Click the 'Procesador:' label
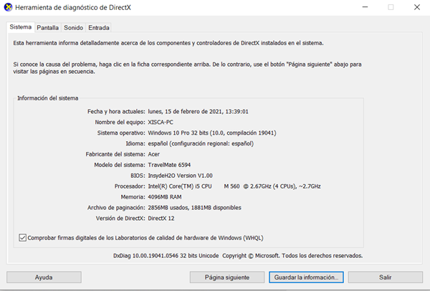The image size is (430, 291). (x=130, y=186)
